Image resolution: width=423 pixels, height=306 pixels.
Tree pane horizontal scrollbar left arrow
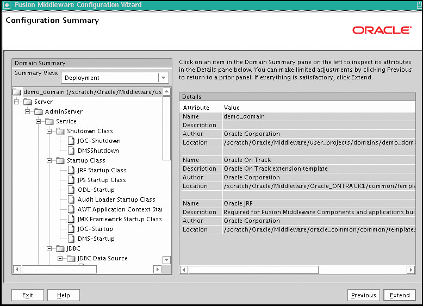pyautogui.click(x=17, y=269)
